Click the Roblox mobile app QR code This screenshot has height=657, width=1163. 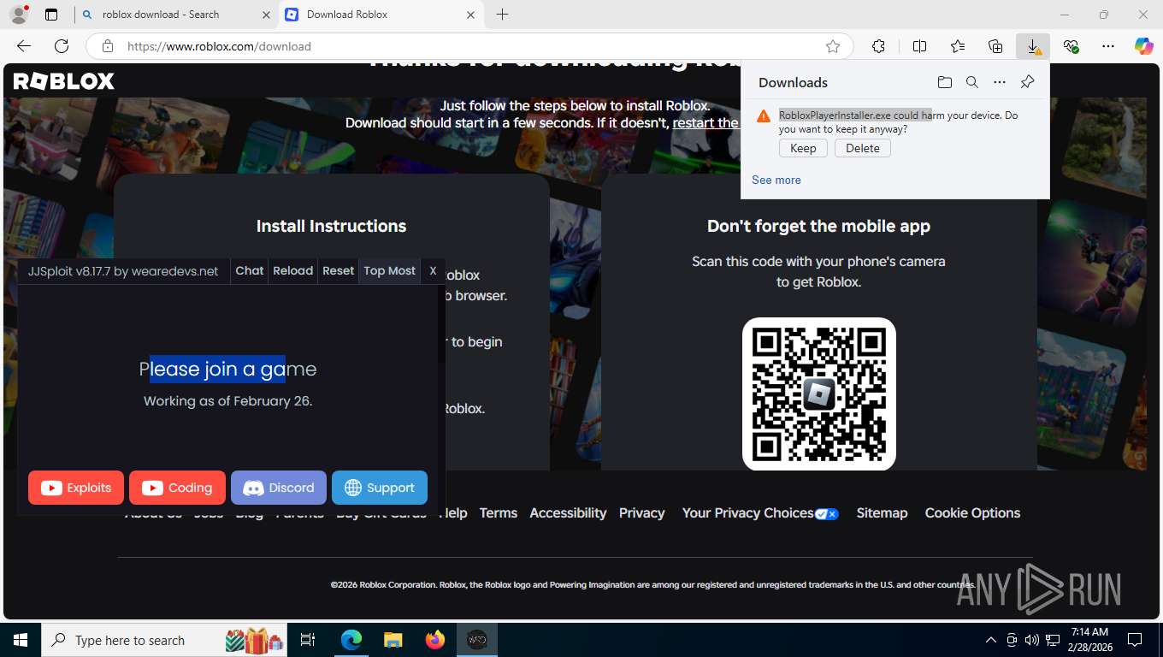(819, 394)
